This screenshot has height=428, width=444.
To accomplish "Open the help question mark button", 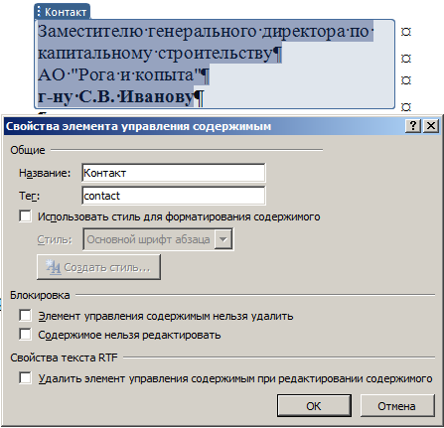I will click(413, 126).
